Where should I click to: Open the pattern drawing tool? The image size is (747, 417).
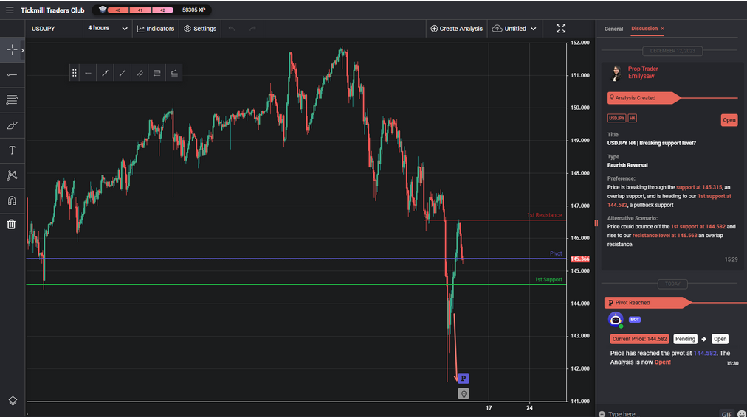tap(12, 175)
